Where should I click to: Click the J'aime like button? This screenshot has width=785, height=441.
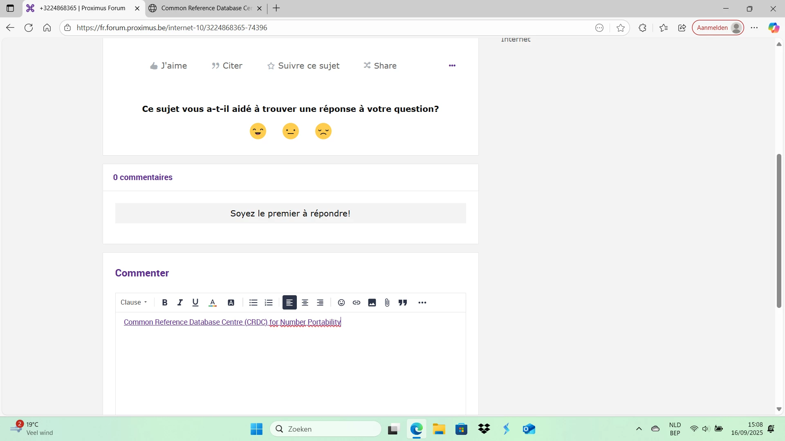coord(168,66)
